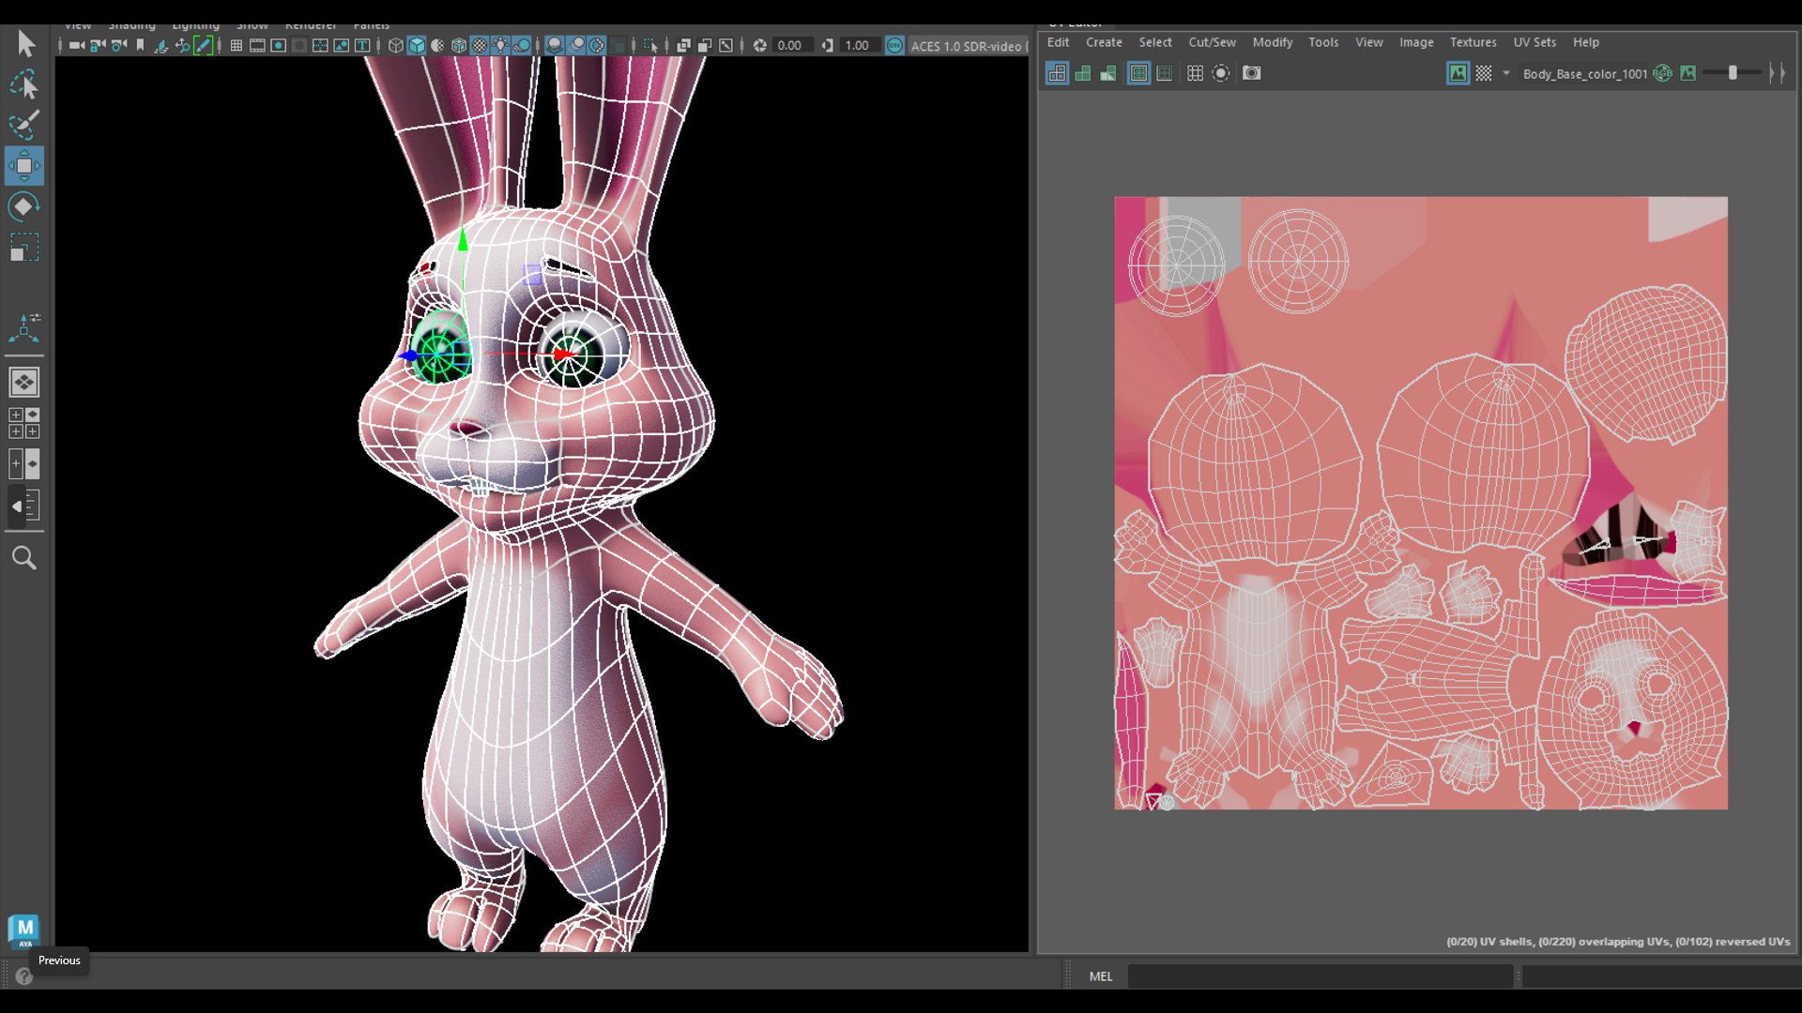Enable Isolate Select in viewport toolbar

(649, 45)
